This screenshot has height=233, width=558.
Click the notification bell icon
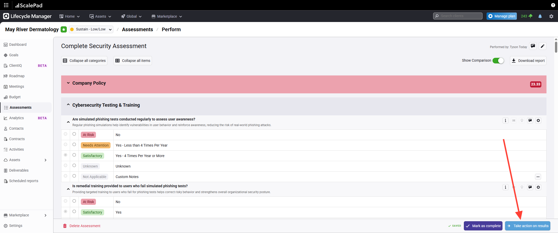(x=540, y=16)
